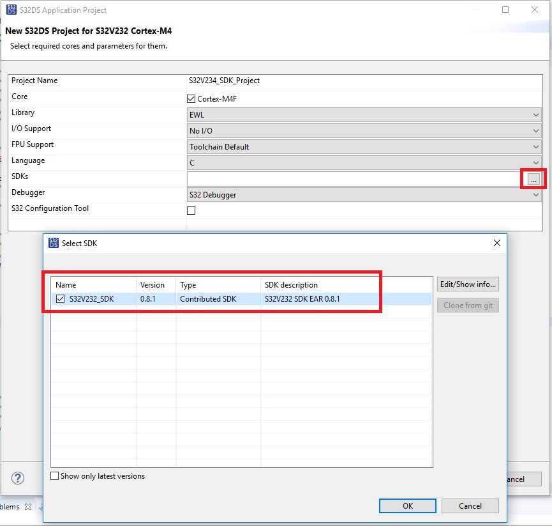Toggle the S32V232_SDK row checkbox

point(60,299)
